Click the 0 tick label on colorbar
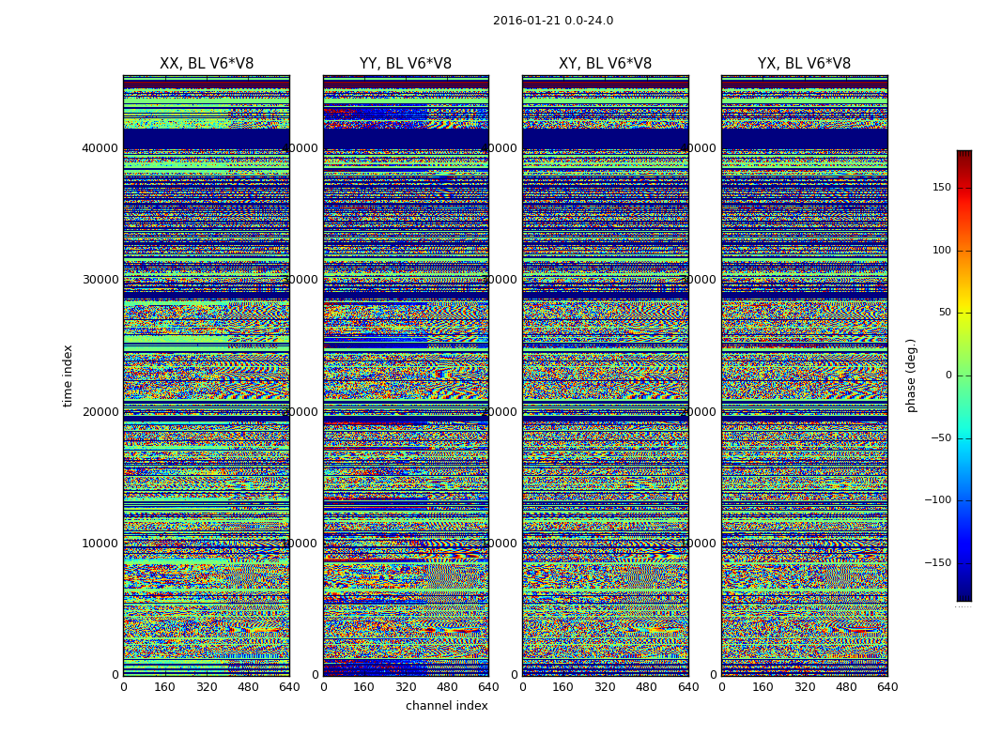Screen dimensions: 986x751 point(948,375)
